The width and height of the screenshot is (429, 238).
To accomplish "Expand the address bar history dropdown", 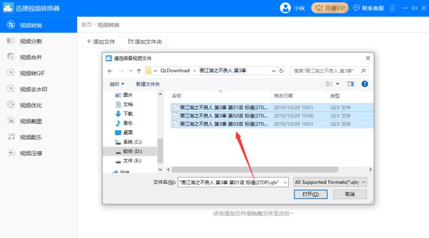I will (273, 71).
